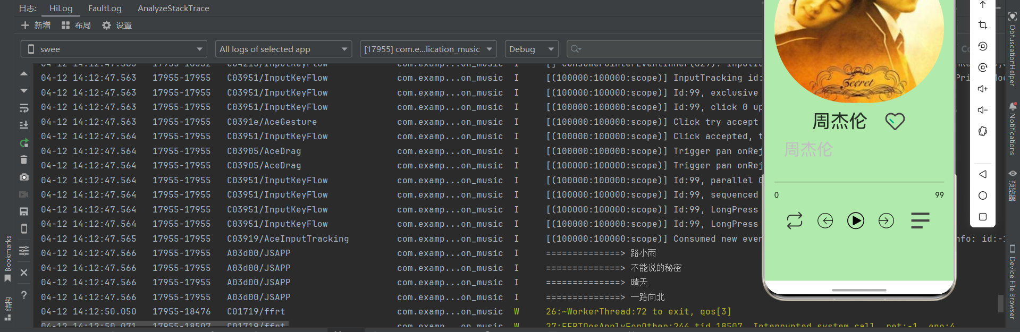Click the 周杰伦 song title in player
This screenshot has height=332, width=1020.
[839, 121]
